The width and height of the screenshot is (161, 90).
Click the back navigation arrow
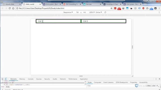pyautogui.click(x=3, y=8)
